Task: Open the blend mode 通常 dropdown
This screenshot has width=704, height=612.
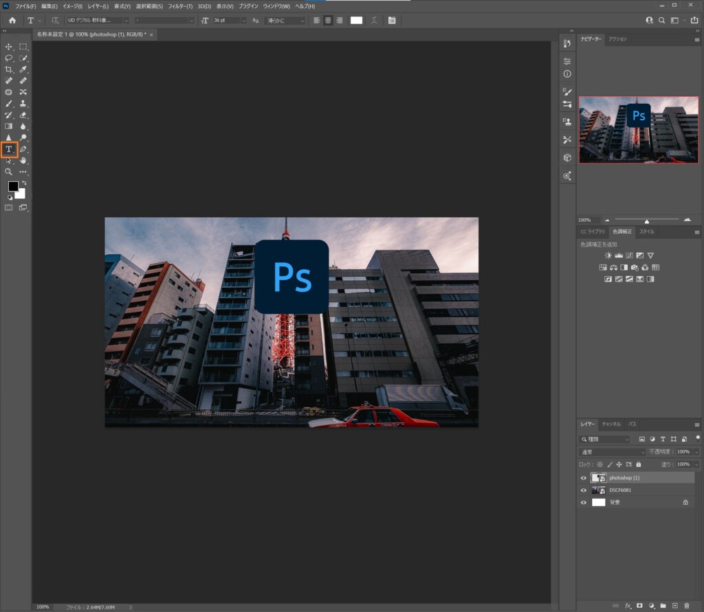Action: pyautogui.click(x=612, y=452)
